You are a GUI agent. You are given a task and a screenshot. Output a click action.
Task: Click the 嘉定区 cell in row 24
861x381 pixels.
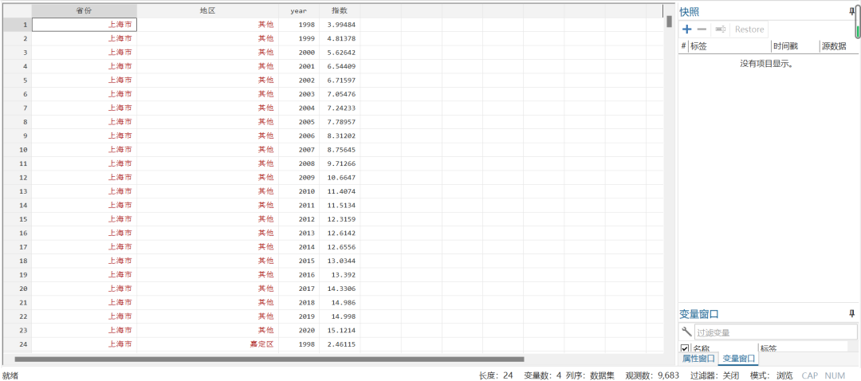point(207,344)
